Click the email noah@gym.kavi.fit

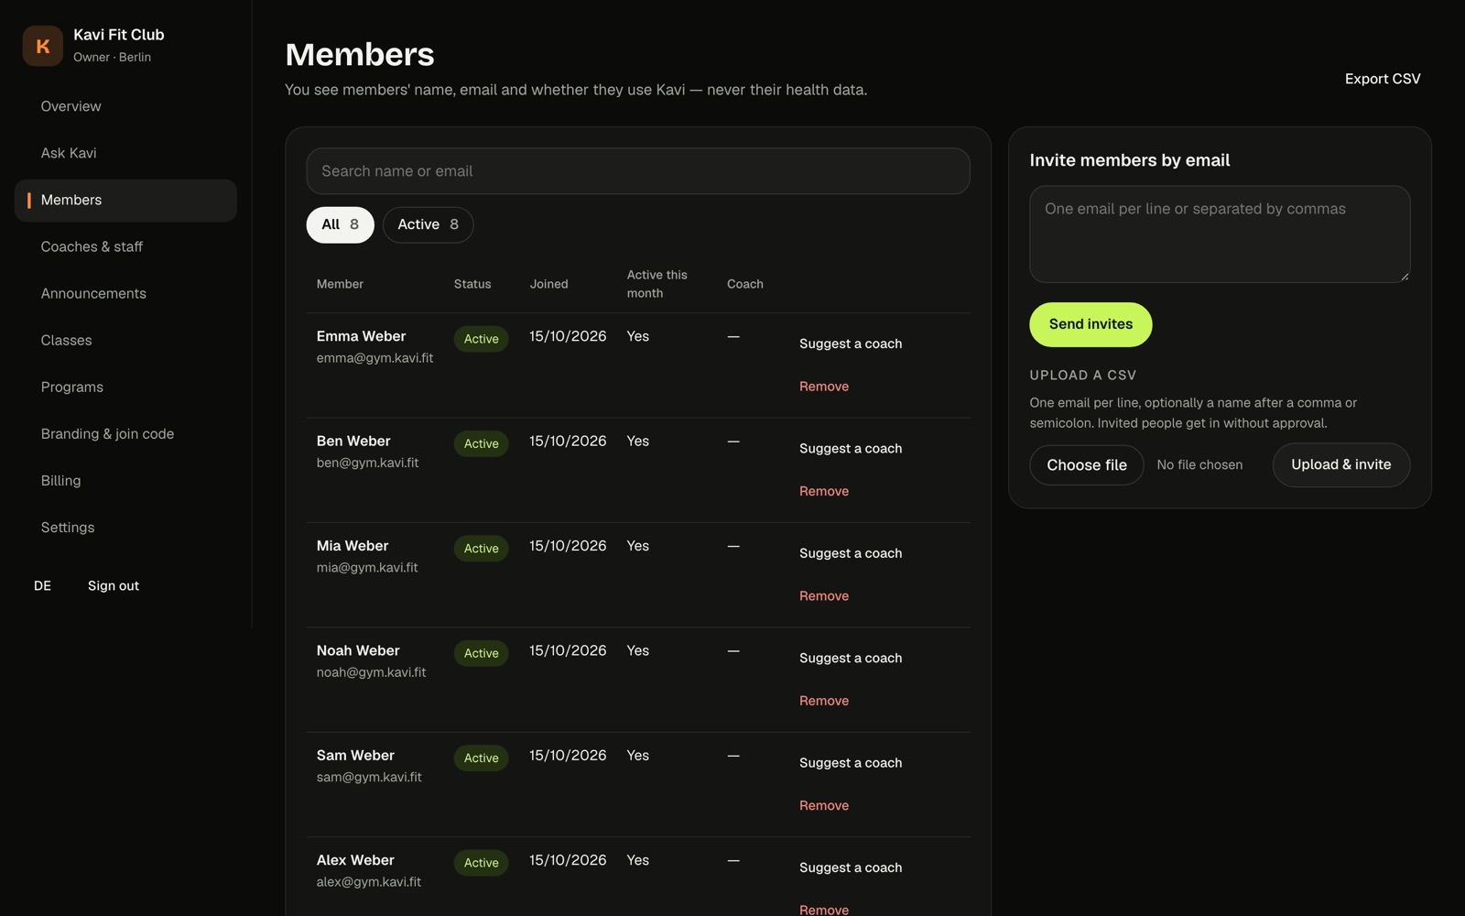(371, 672)
